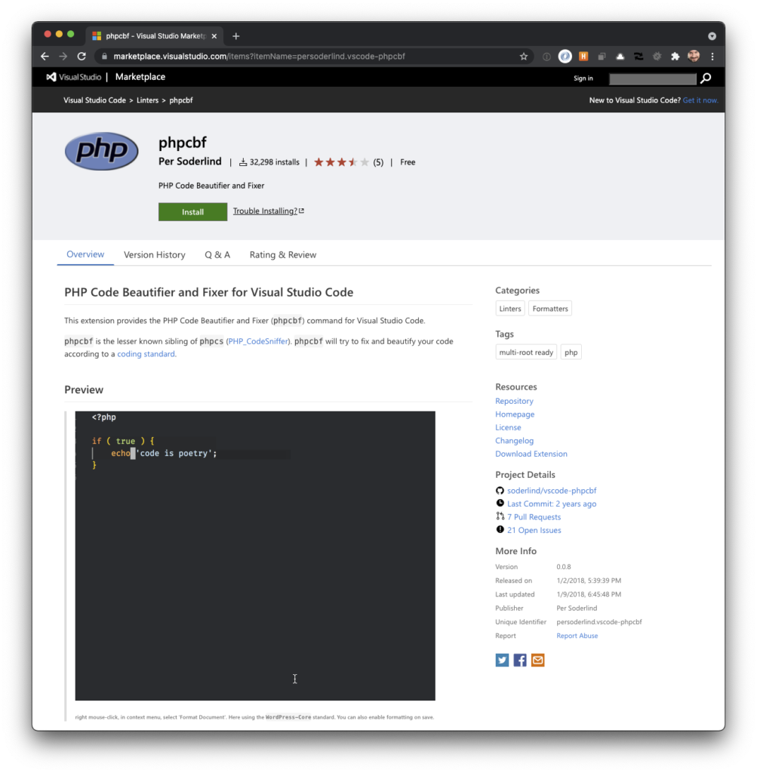Reload the page with the refresh icon

(82, 56)
